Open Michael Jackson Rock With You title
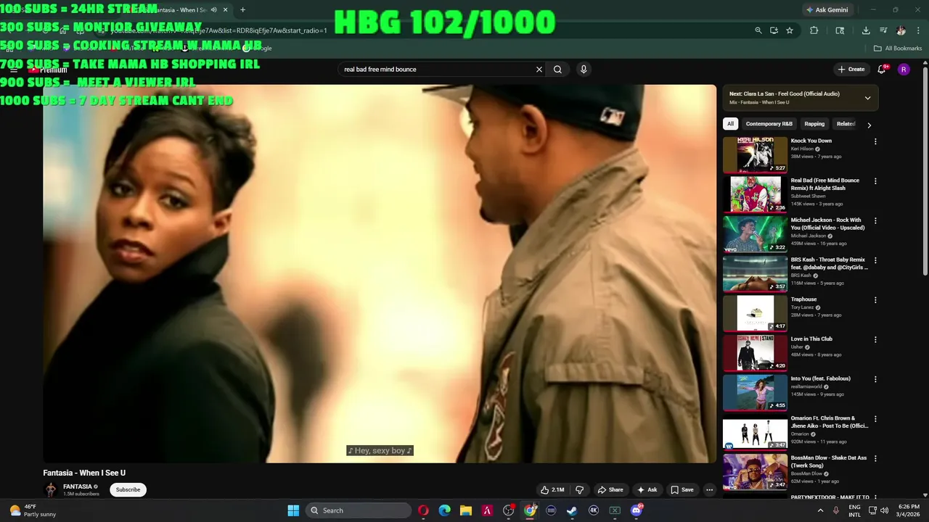Screen dimensions: 929x522 827,224
